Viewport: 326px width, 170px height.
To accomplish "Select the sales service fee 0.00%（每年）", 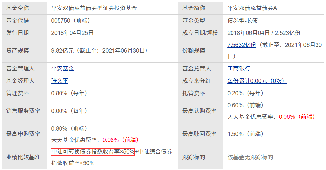I will (69, 111).
